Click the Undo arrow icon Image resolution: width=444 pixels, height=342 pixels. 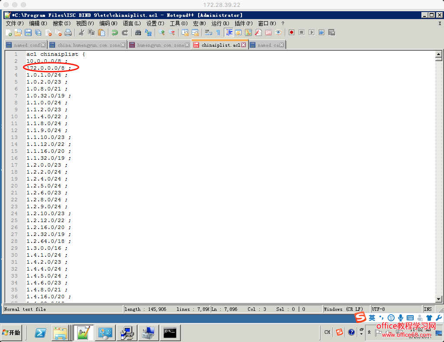[x=114, y=32]
